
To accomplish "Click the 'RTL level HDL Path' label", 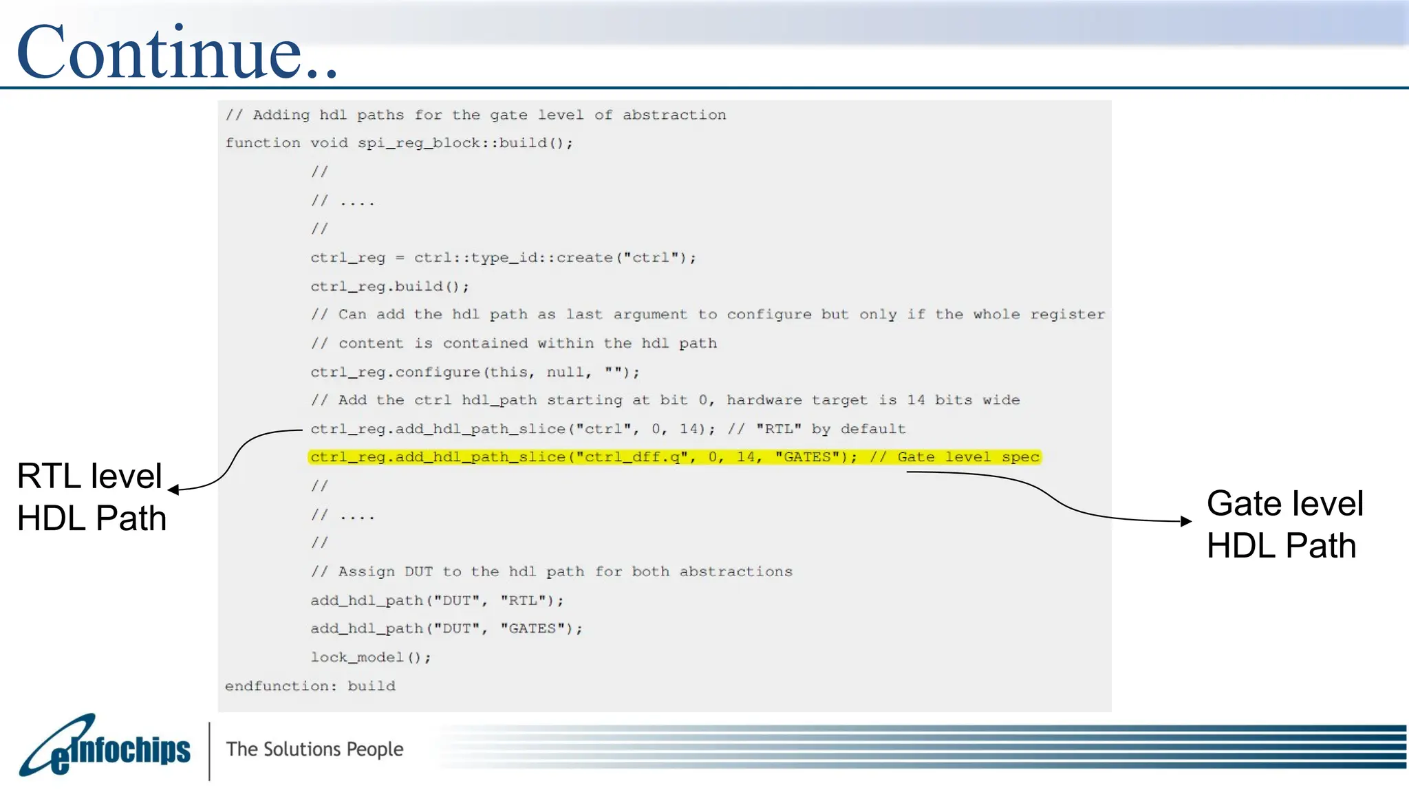I will (92, 497).
